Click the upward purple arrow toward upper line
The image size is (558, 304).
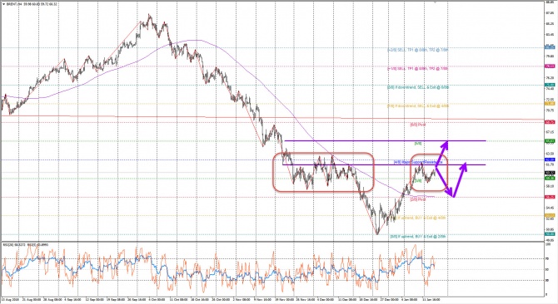441,154
